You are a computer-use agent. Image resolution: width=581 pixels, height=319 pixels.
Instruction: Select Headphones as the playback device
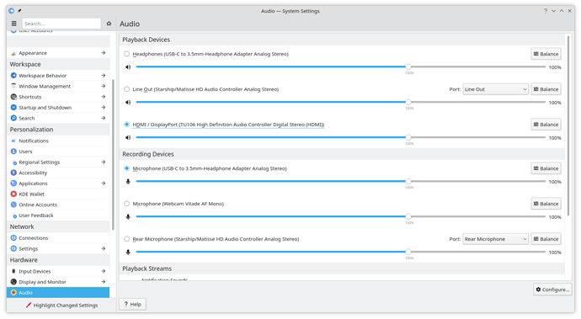(x=126, y=54)
